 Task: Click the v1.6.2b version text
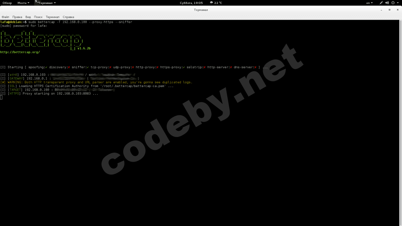[84, 48]
